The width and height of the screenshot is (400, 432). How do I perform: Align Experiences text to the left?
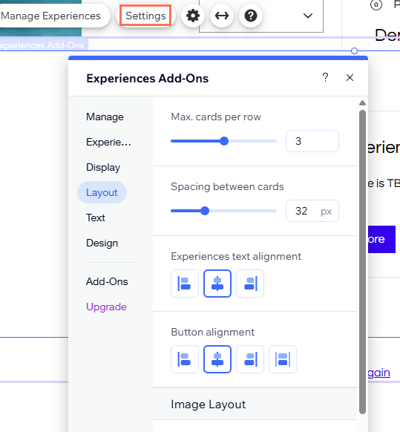[x=185, y=284]
